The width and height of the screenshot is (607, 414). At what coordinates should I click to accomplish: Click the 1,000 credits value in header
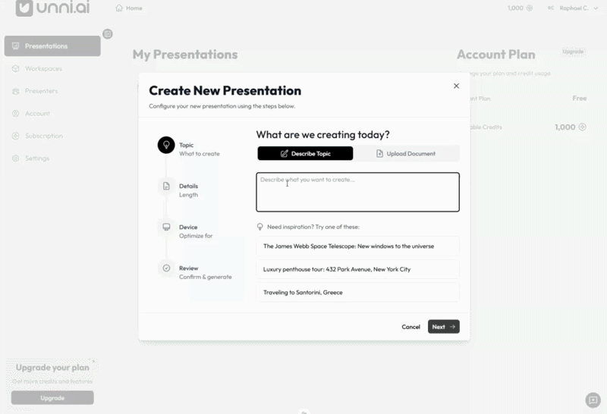515,8
